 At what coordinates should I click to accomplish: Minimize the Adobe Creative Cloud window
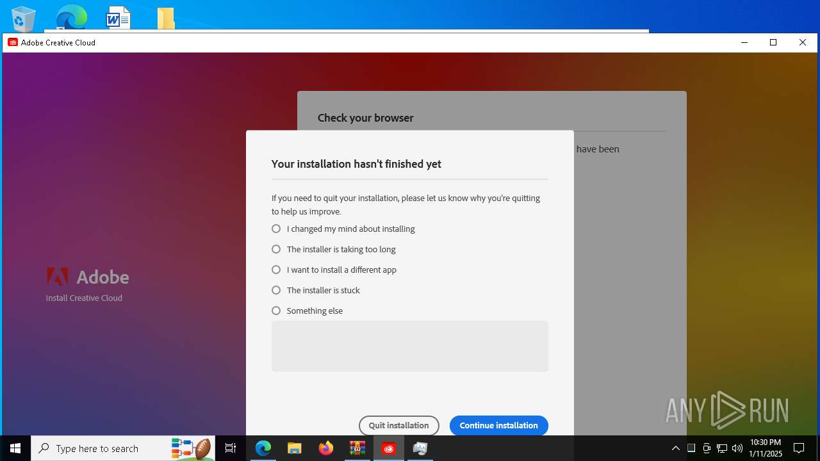coord(744,42)
